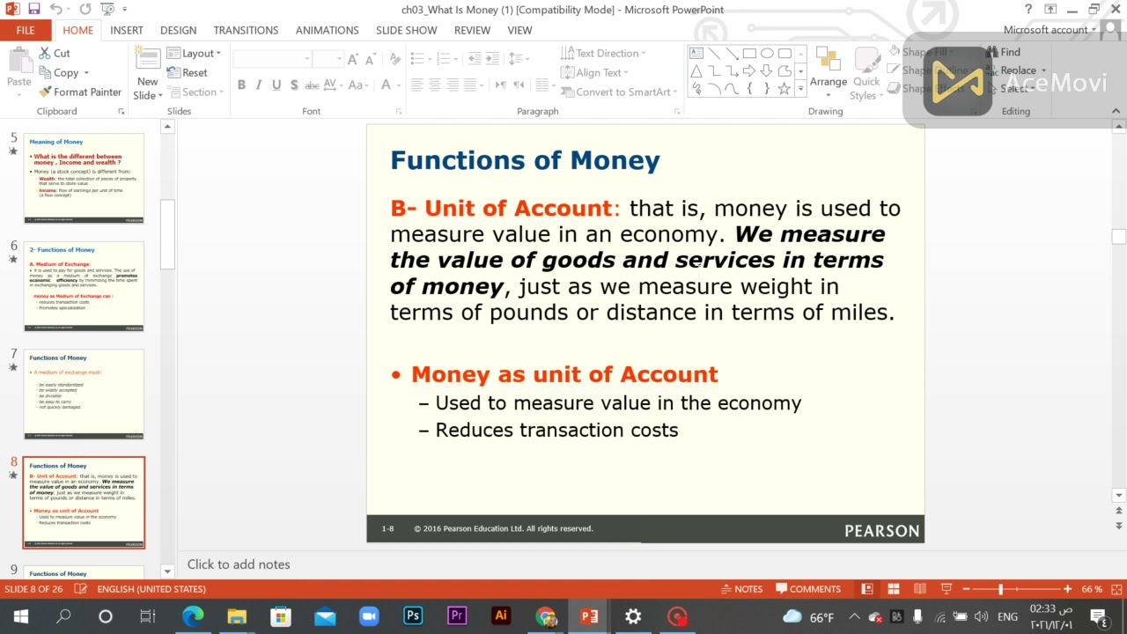
Task: Open spell check icon in status bar
Action: [x=81, y=589]
